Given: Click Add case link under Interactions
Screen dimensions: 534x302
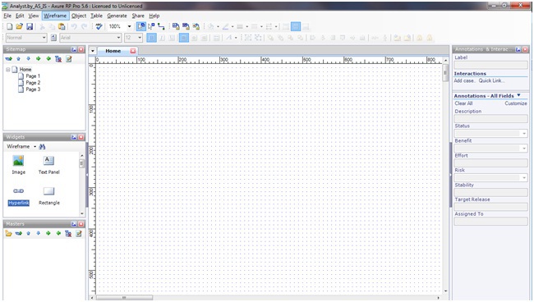Looking at the screenshot, I should [464, 80].
